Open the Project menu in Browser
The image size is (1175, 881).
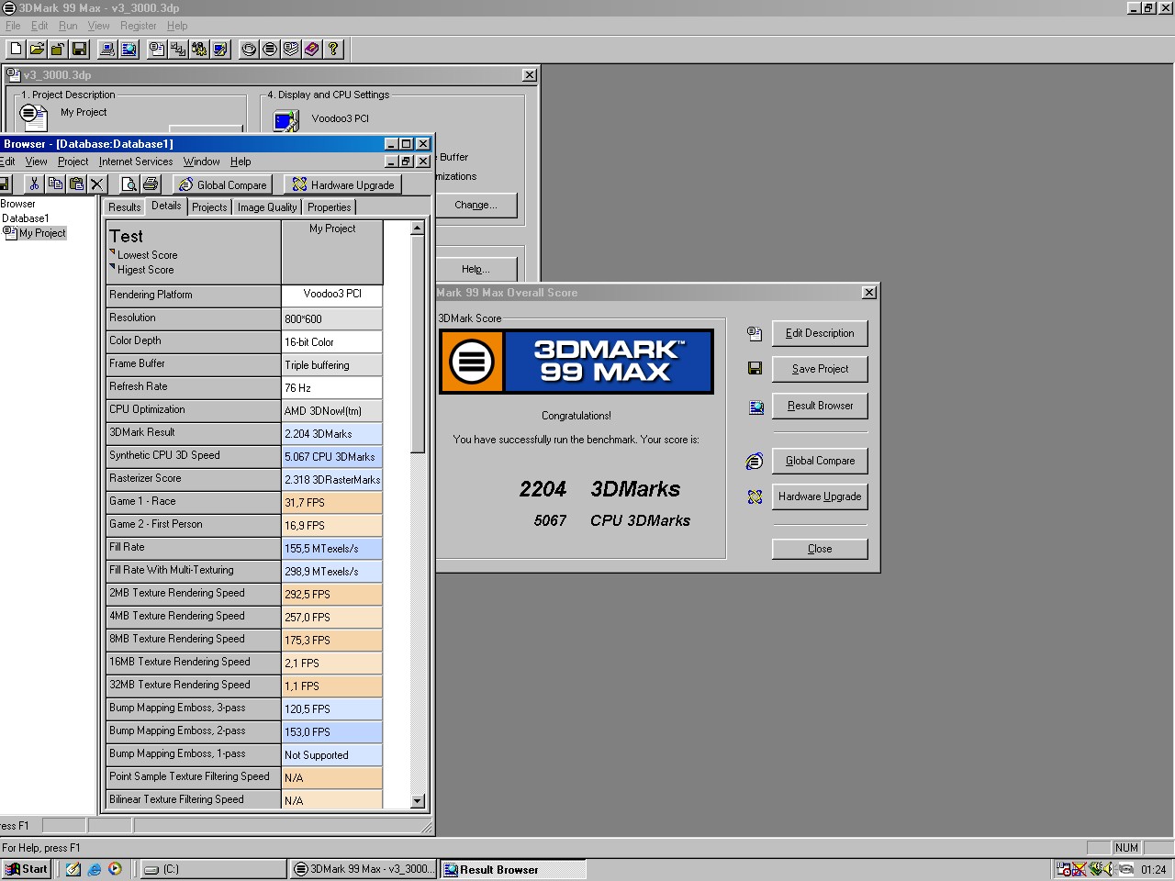tap(73, 162)
